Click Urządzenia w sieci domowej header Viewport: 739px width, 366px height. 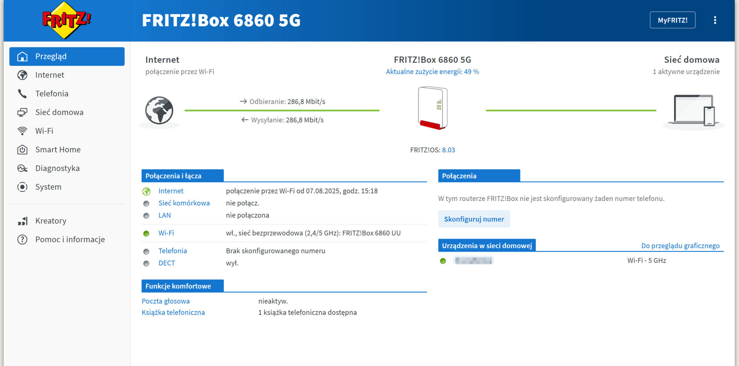coord(487,245)
